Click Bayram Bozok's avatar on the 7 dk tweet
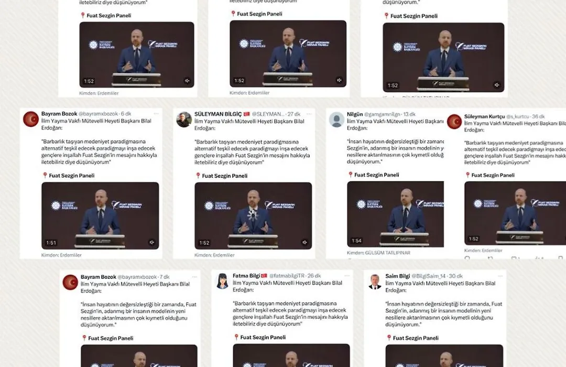Screen dimensions: 566x367 click(x=70, y=282)
